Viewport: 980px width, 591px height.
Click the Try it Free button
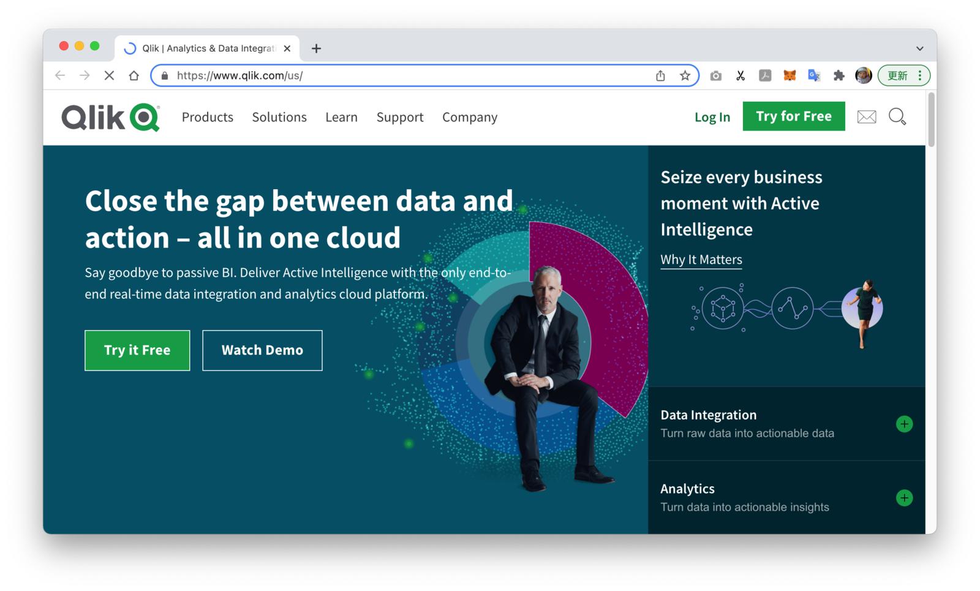137,350
